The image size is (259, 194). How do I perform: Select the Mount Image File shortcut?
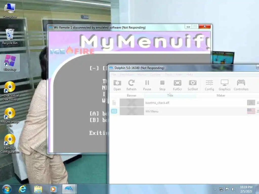tap(10, 117)
